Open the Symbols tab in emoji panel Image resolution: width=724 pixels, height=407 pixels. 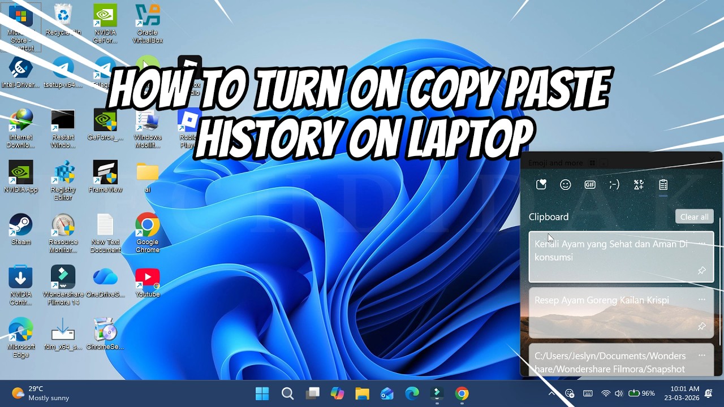click(x=639, y=184)
